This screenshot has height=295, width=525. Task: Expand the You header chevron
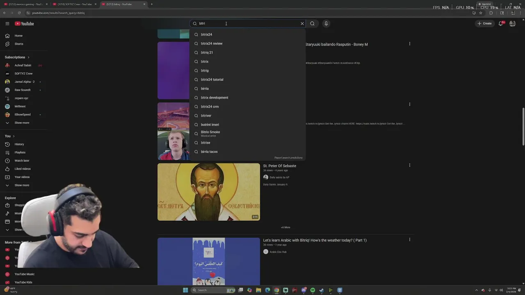14,136
